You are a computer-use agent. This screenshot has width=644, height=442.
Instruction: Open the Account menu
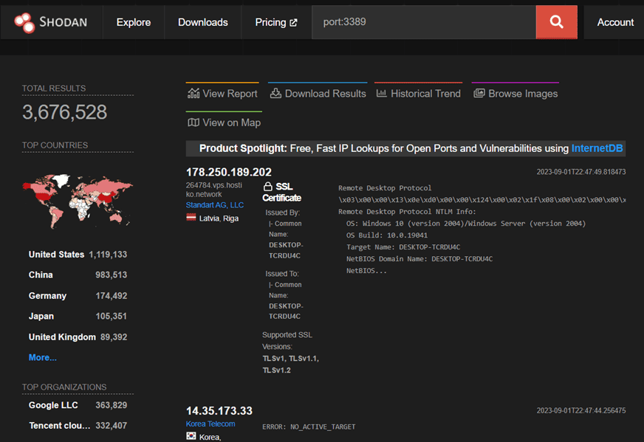[615, 22]
